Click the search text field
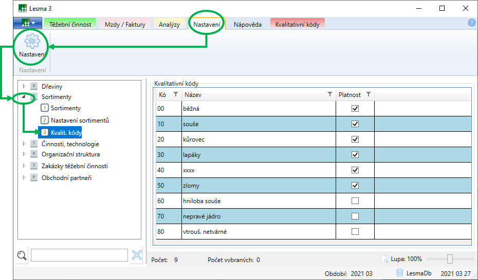This screenshot has height=280, width=478. [x=79, y=255]
